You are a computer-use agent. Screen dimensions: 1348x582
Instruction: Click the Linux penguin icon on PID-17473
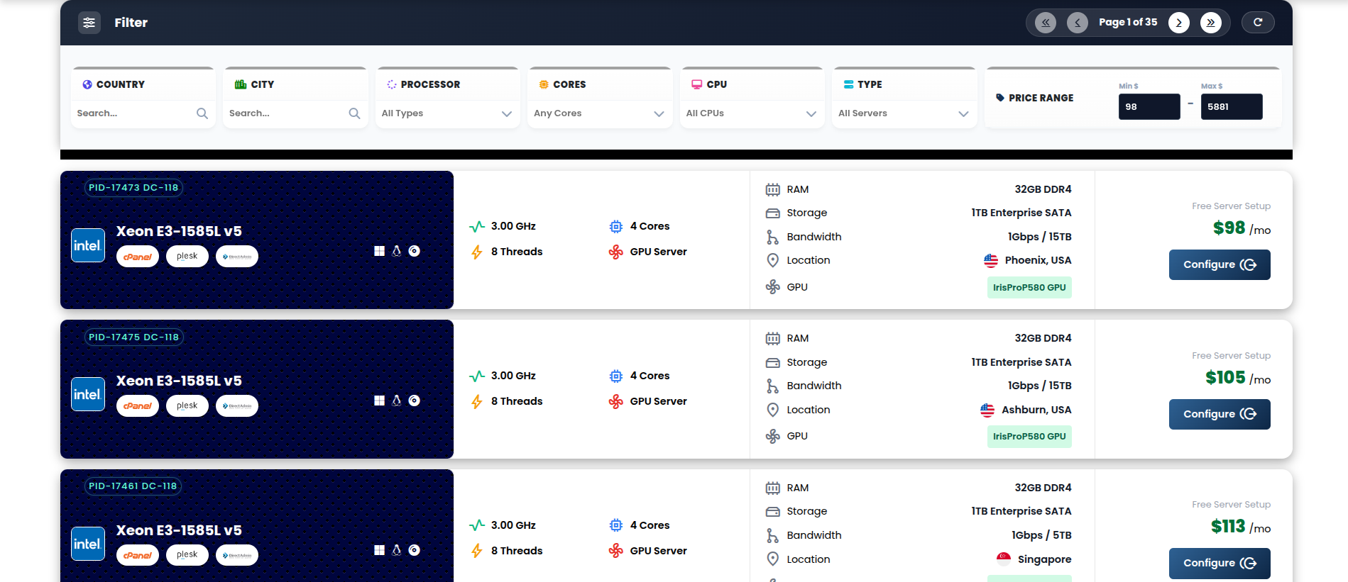tap(397, 251)
